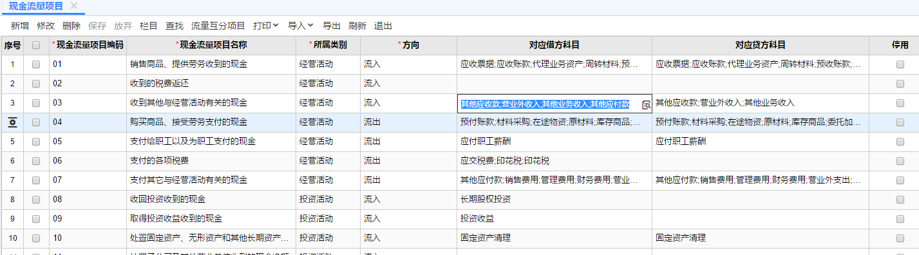This screenshot has height=255, width=919.
Task: Toggle 停用 checkbox for 收到的税费返还 row
Action: 900,84
